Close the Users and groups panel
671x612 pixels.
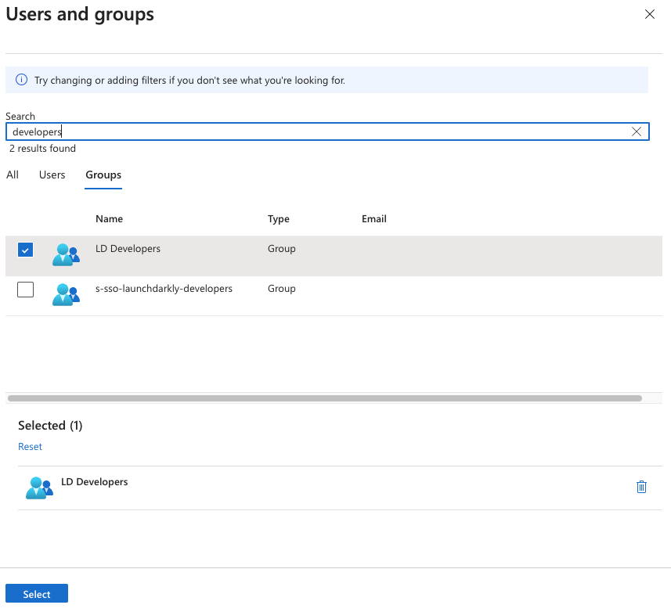click(x=649, y=14)
